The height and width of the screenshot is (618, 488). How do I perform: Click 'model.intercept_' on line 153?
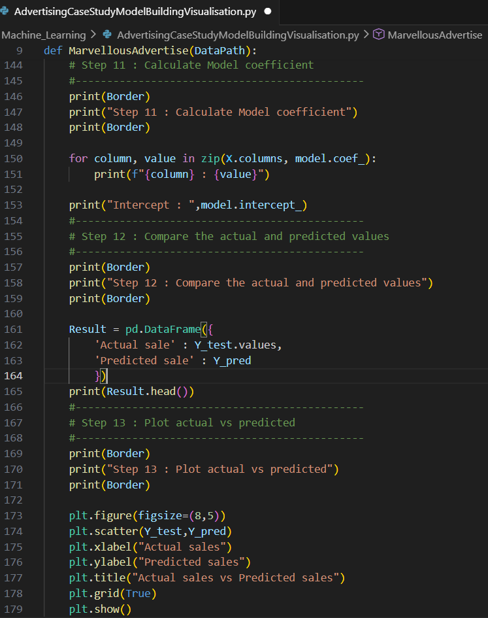click(x=252, y=205)
